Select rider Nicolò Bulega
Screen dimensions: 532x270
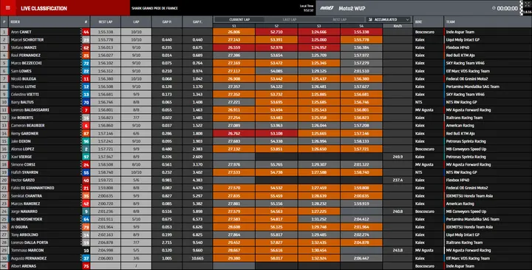click(x=23, y=79)
